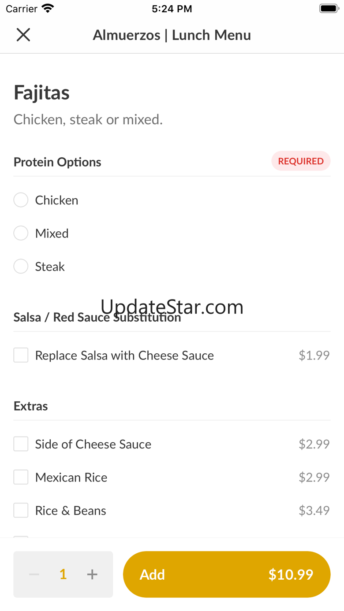
Task: Close the Fajitas item screen with X
Action: tap(23, 35)
